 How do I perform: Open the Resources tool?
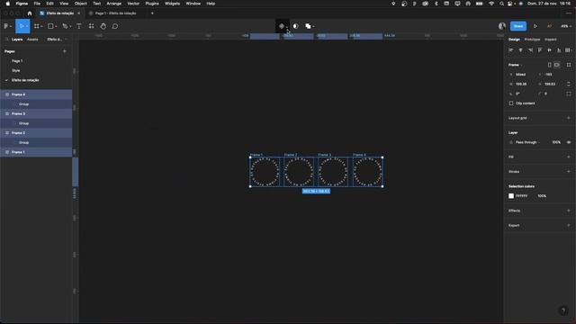click(91, 26)
